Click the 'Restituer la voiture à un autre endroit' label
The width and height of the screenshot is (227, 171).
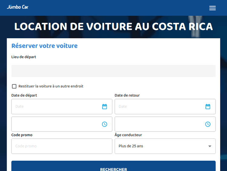tap(51, 86)
